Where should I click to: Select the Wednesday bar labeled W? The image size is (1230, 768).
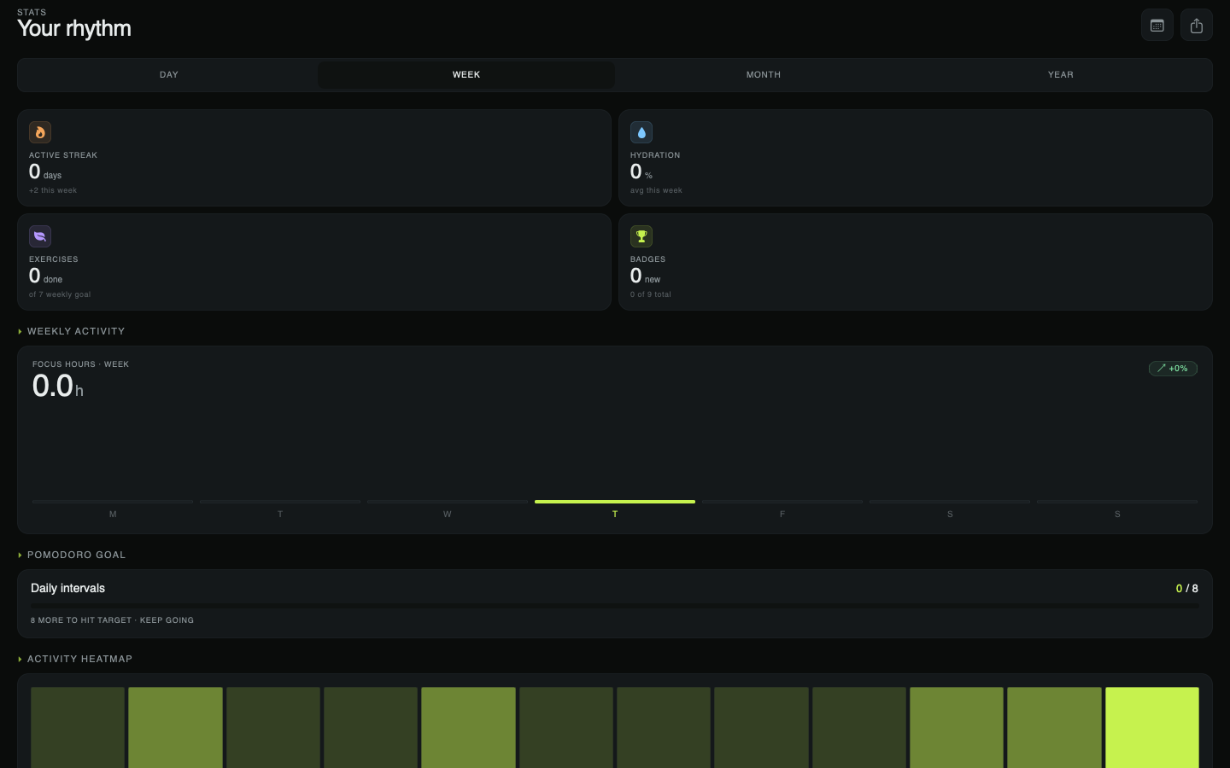(448, 502)
